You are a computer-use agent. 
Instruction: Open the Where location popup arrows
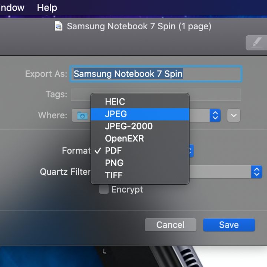coord(215,115)
